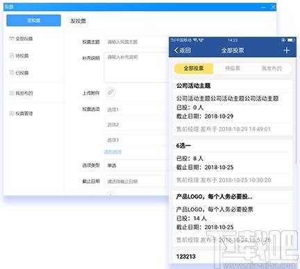Click the phone list scrollbar

pos(295,111)
